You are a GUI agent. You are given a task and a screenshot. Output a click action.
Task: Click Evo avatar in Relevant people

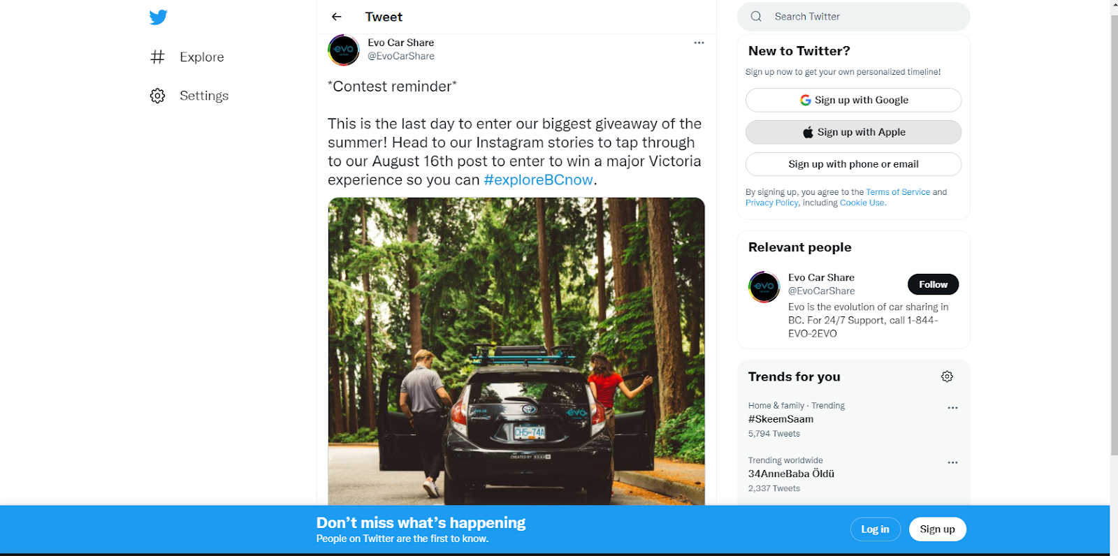tap(764, 286)
